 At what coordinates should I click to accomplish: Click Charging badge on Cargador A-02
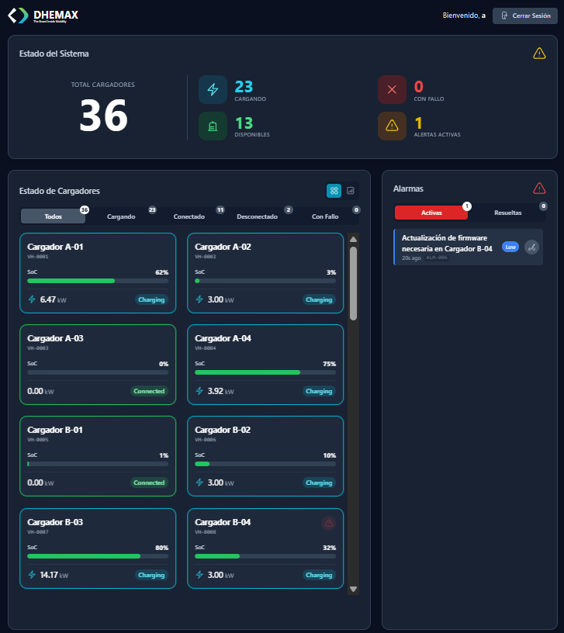[x=319, y=299]
